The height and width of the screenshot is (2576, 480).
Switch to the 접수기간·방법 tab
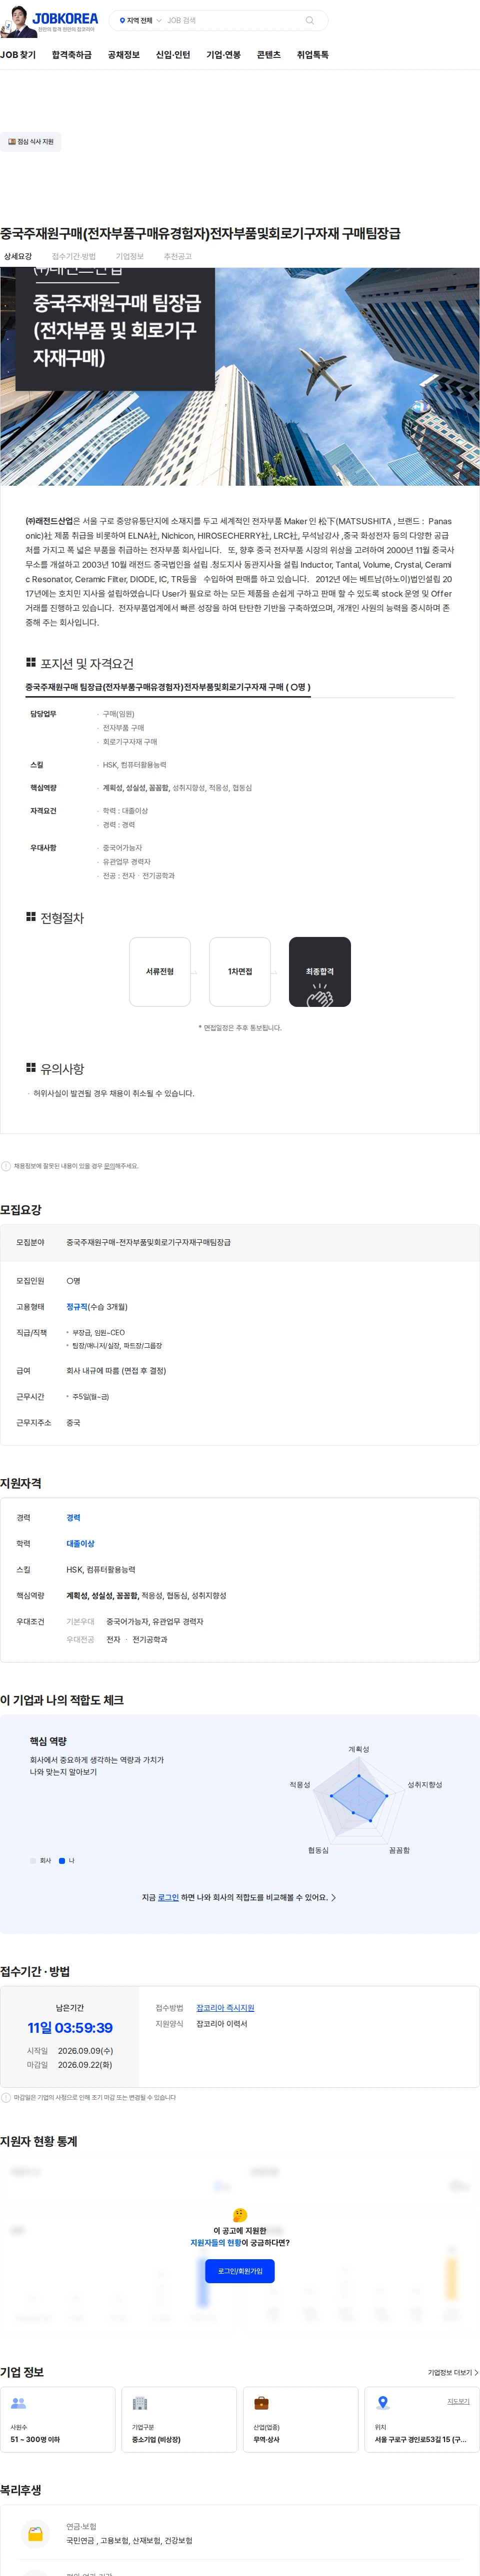[x=74, y=257]
